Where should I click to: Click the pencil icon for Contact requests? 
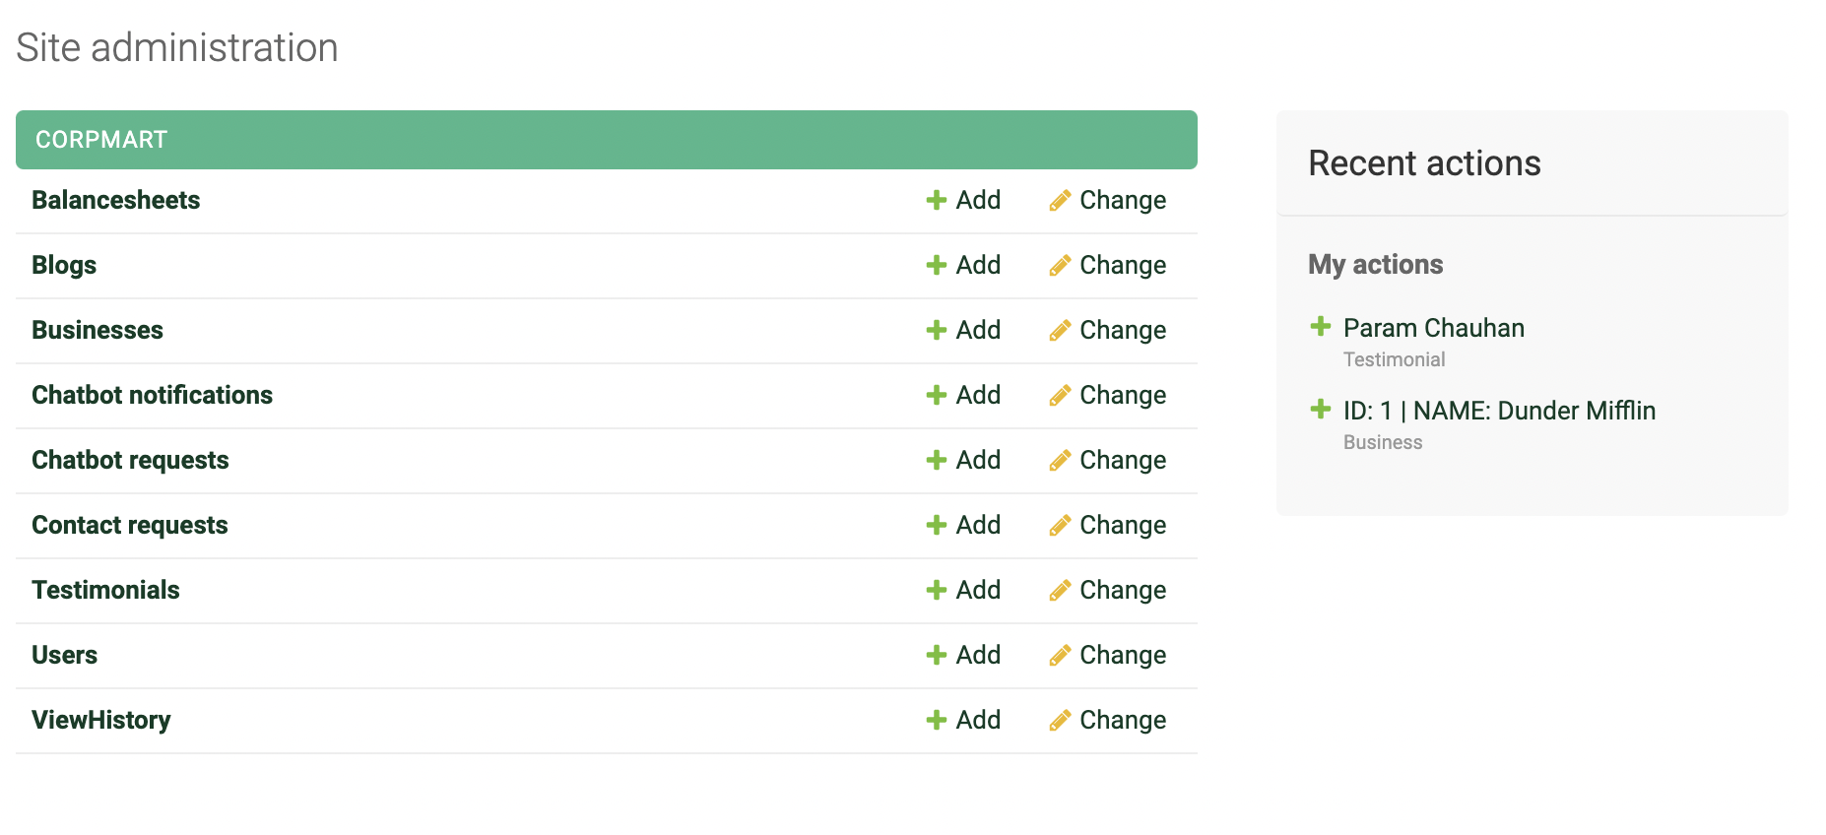[1060, 526]
